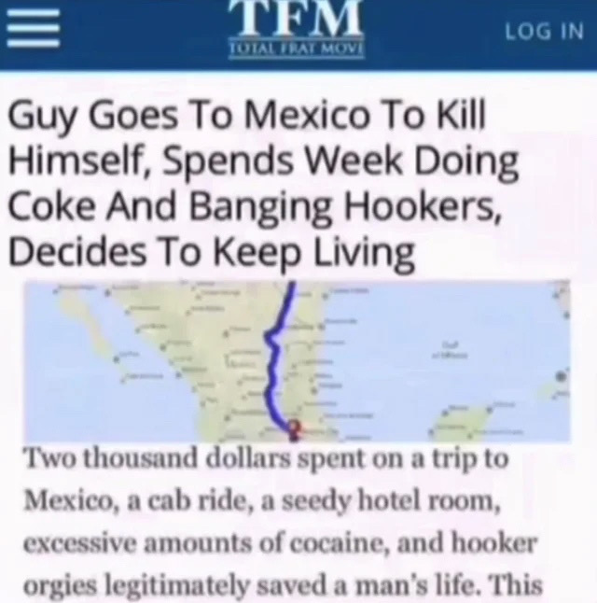The width and height of the screenshot is (597, 603).
Task: Tap the LOG IN link
Action: pos(544,32)
